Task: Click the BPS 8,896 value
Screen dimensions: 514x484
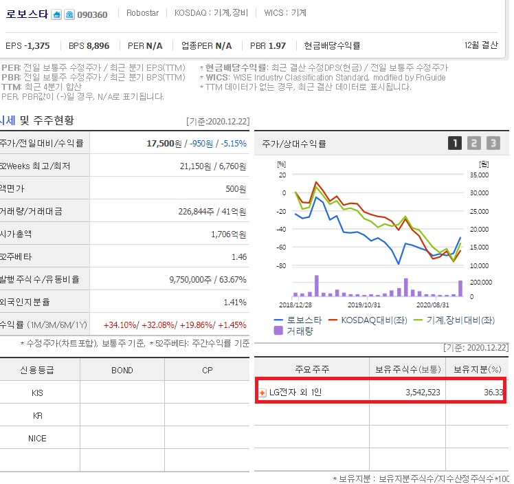Action: 89,45
